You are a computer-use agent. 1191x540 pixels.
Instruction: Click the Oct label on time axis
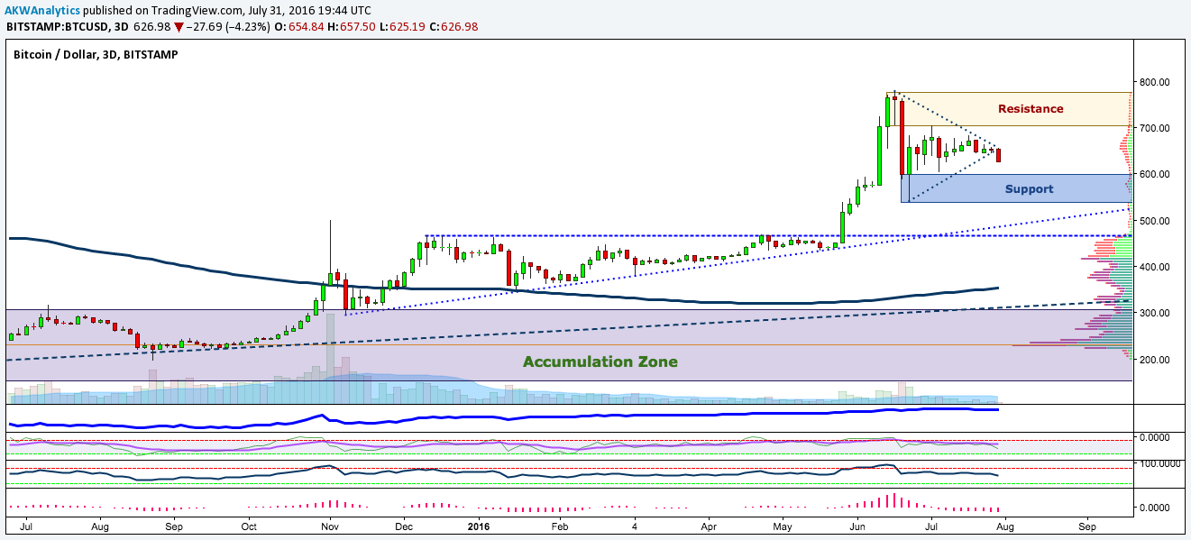click(248, 526)
